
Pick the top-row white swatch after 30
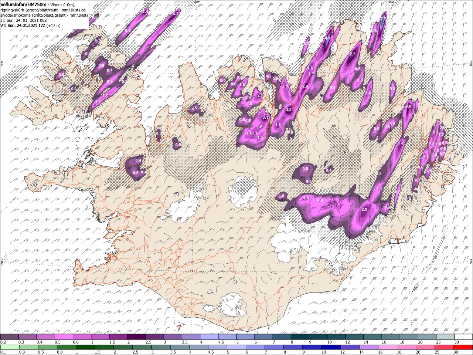click(463, 337)
